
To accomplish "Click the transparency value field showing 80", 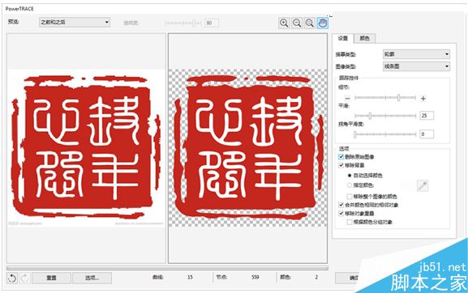I will [x=212, y=23].
